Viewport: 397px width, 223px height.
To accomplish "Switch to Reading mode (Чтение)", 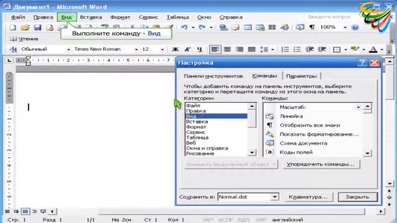I will [x=24, y=39].
